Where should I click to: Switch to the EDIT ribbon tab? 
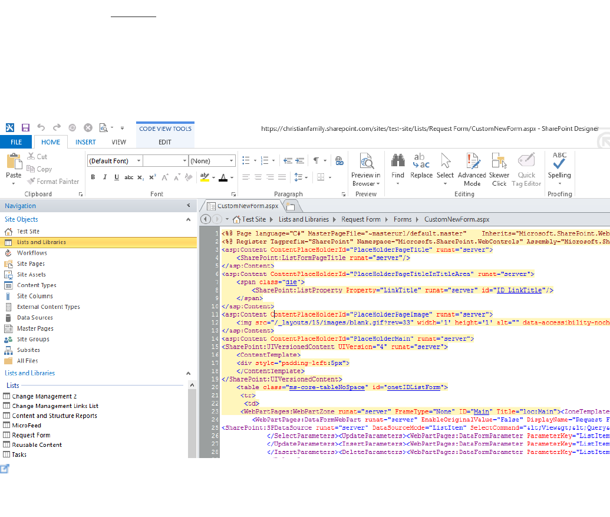[x=165, y=142]
